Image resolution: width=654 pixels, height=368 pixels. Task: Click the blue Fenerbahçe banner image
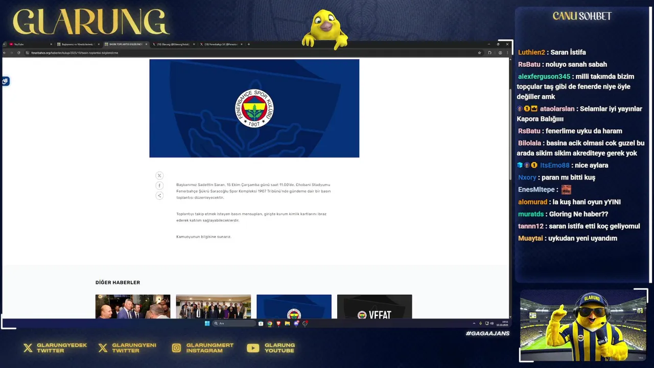254,108
